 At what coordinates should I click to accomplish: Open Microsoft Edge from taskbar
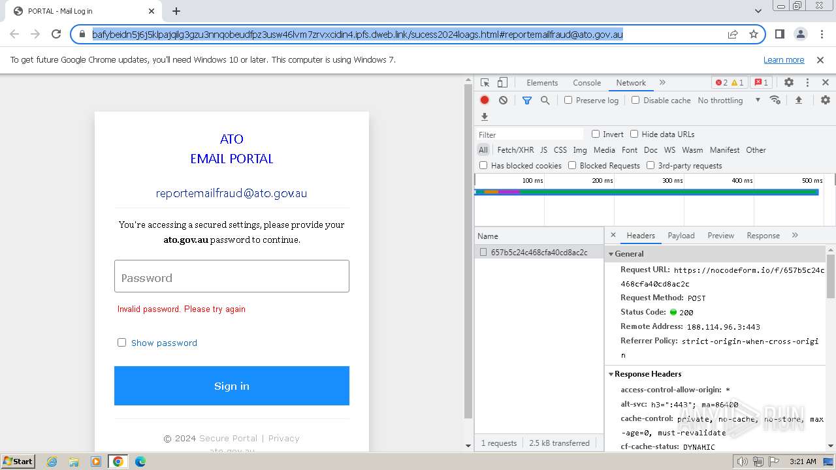140,462
